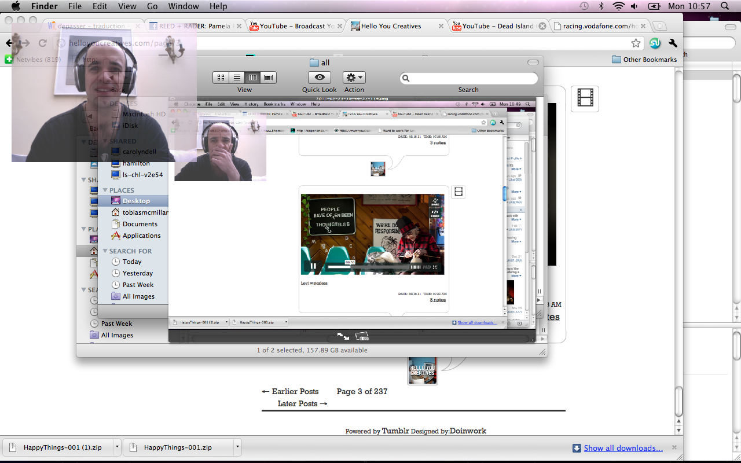
Task: Click the Chrome page vertical scrollbar
Action: tap(678, 399)
